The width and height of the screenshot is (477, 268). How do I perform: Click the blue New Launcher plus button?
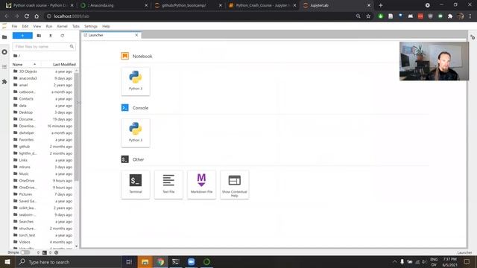coord(22,36)
